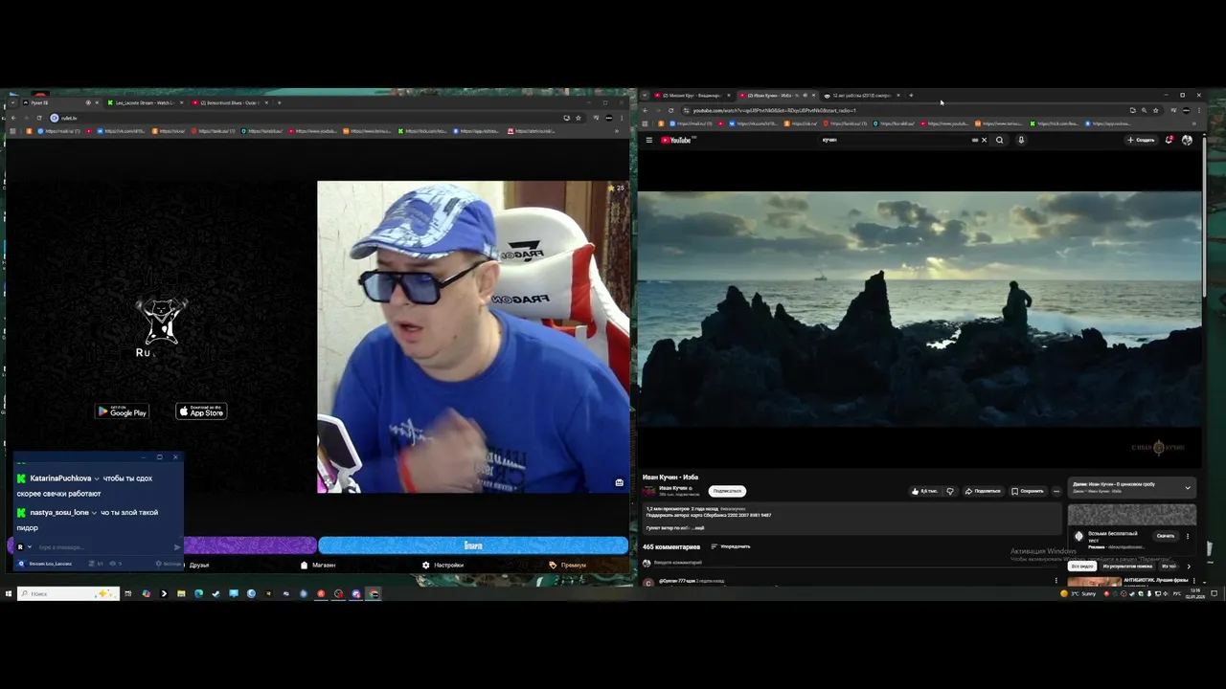
Task: Open Task View on the taskbar
Action: 127,593
